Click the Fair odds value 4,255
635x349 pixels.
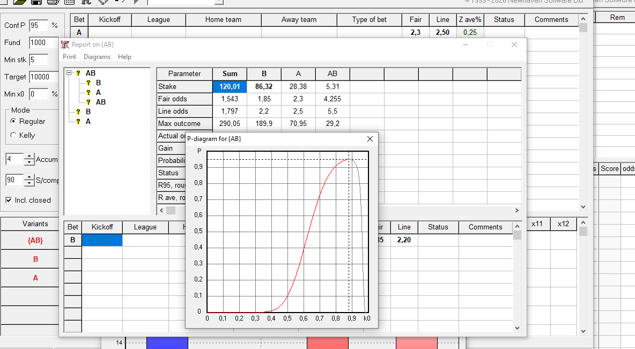pos(333,99)
